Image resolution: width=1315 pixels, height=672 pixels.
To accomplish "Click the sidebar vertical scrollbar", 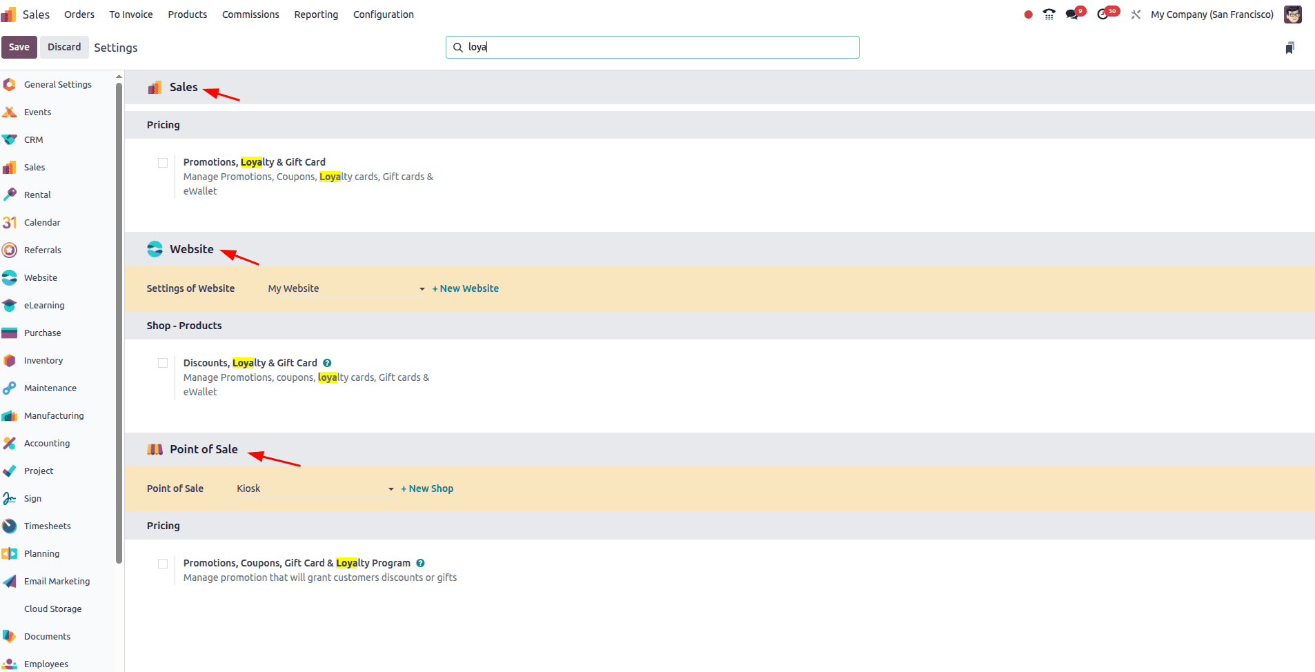I will click(x=119, y=317).
